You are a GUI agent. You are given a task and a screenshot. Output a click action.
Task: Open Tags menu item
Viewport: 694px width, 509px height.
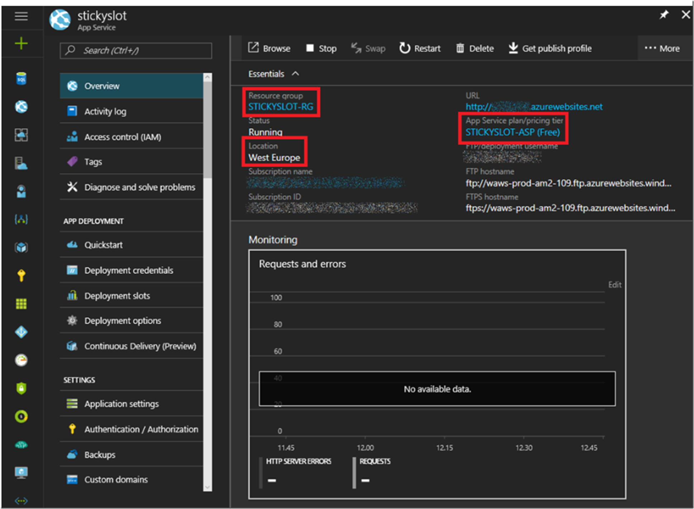coord(131,162)
